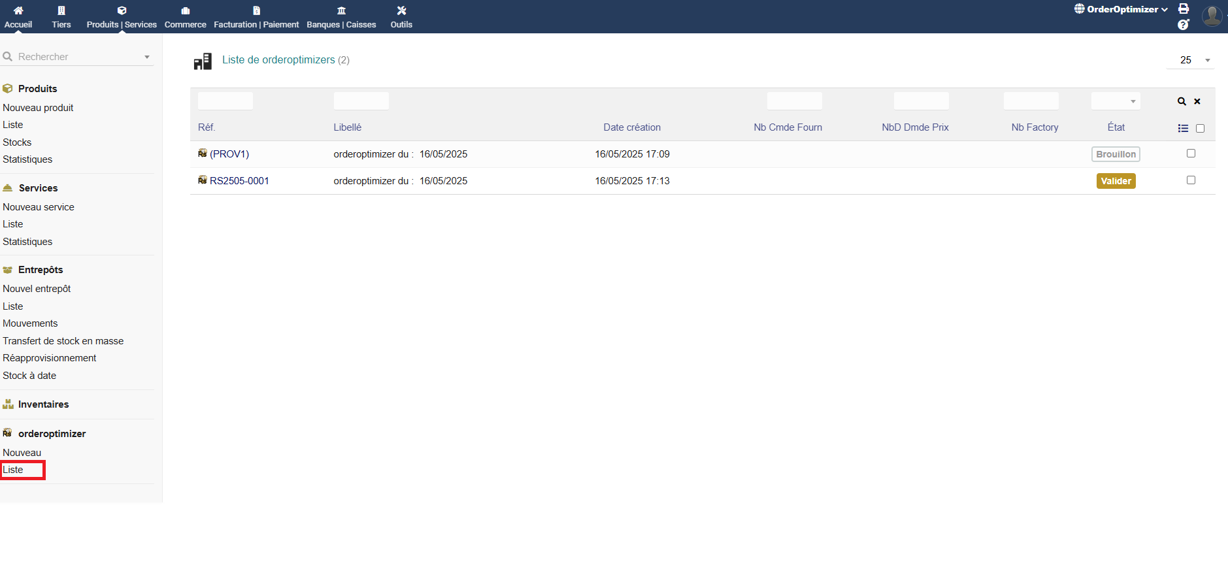The width and height of the screenshot is (1228, 571).
Task: Open the Tiers building icon
Action: tap(61, 10)
